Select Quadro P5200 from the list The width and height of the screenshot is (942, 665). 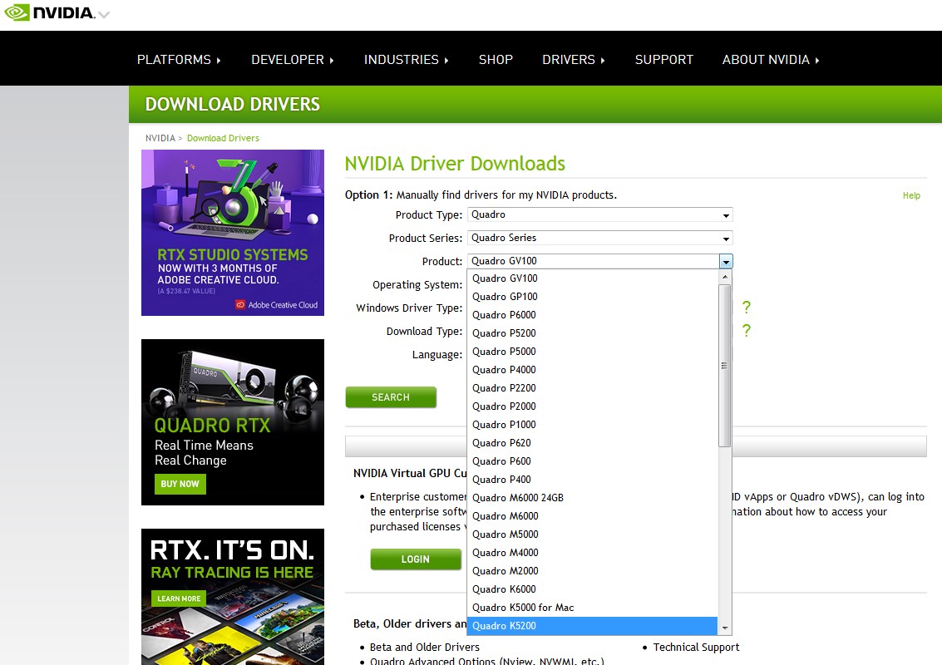tap(592, 333)
